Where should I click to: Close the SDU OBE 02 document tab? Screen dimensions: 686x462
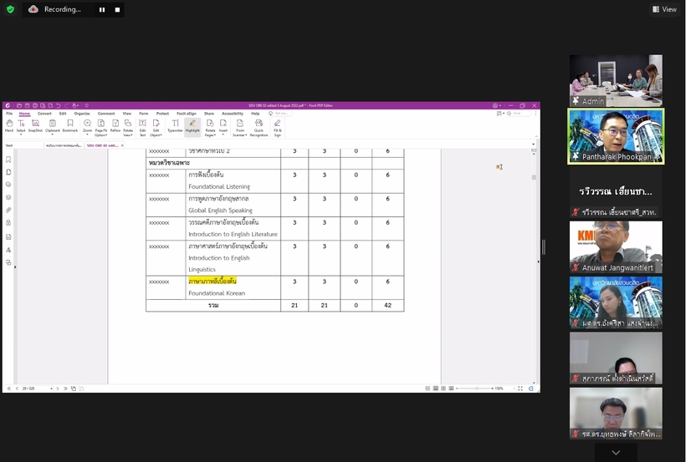pos(122,145)
